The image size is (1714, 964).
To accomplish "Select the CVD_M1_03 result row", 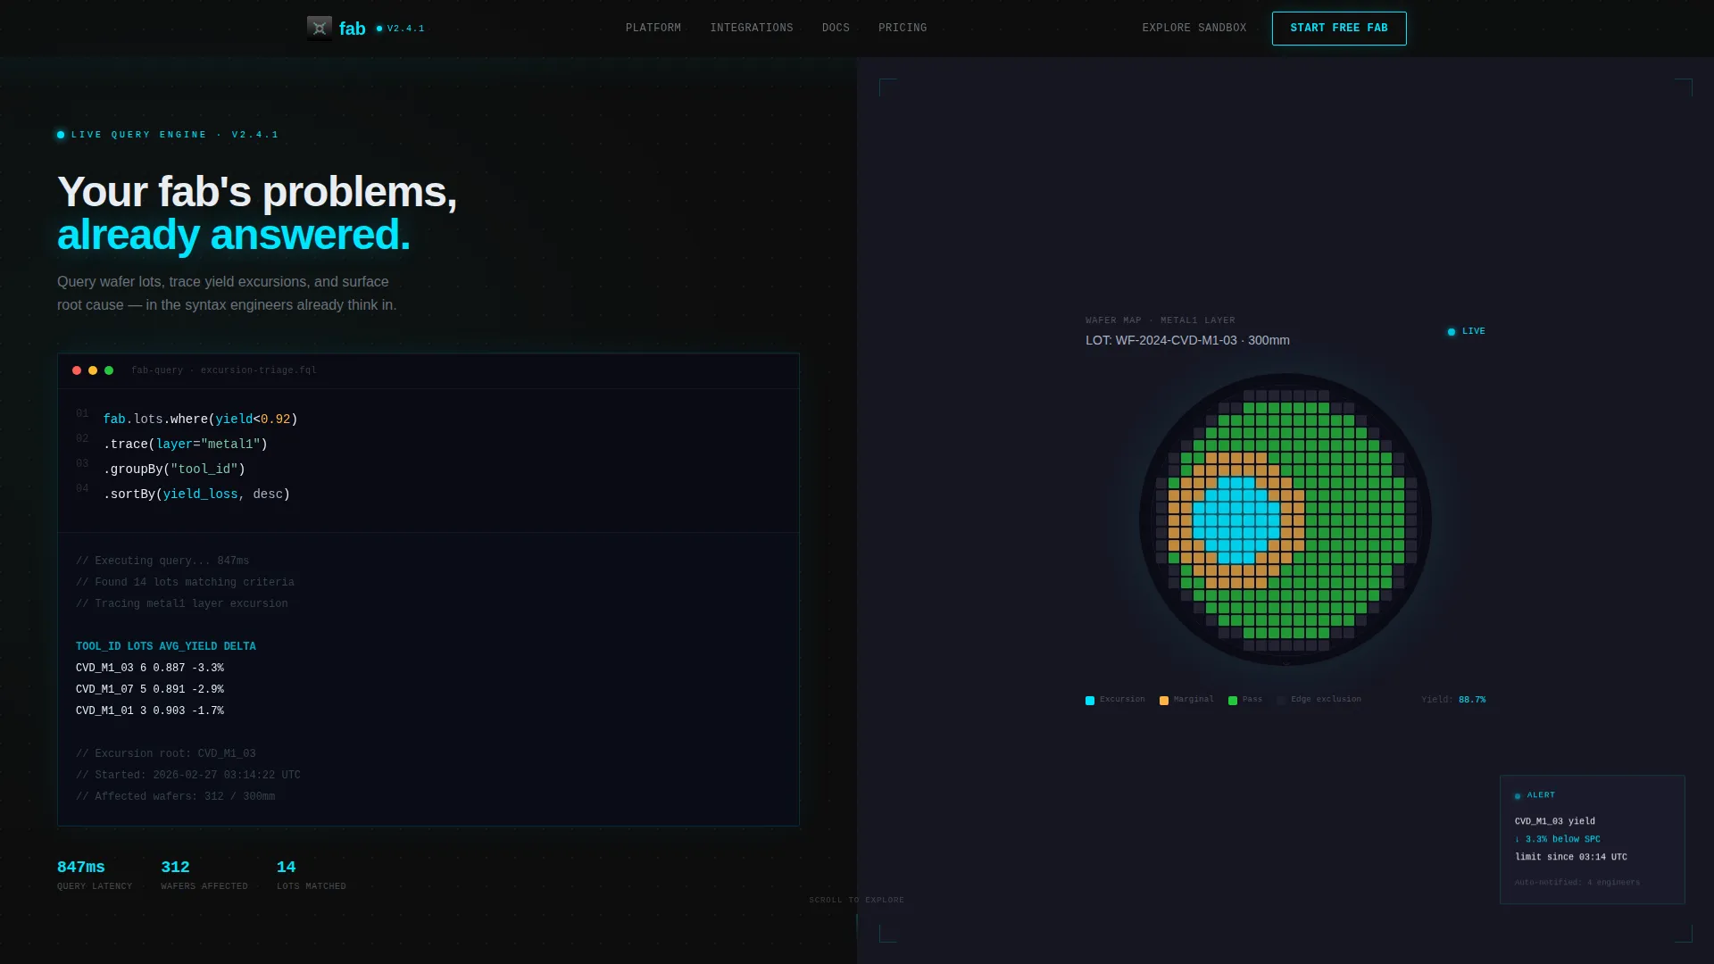I will coord(150,668).
